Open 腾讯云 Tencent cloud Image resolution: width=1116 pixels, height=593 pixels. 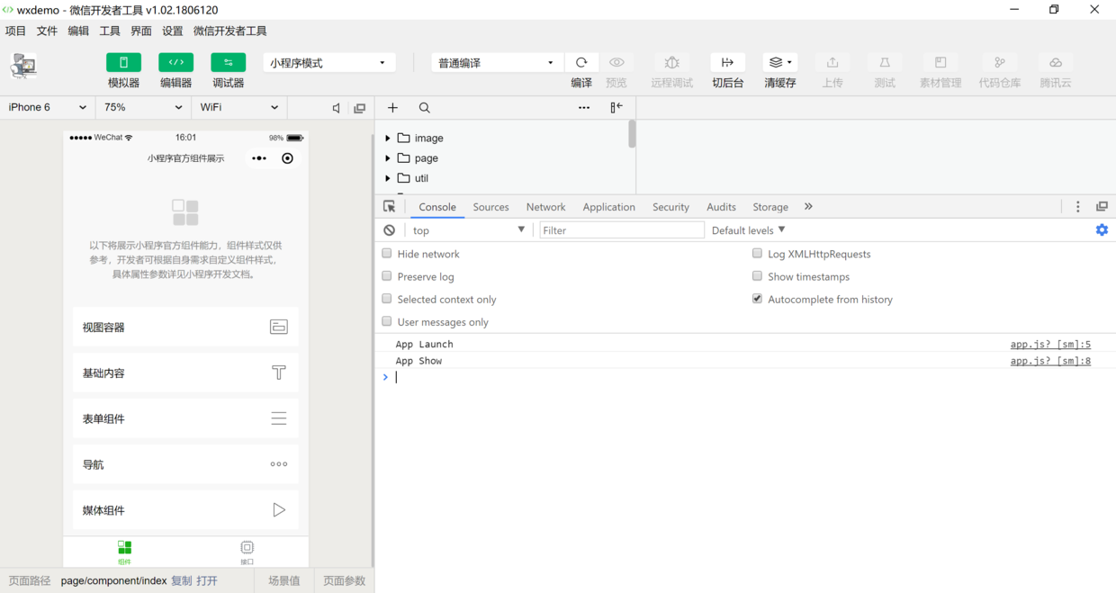1056,62
